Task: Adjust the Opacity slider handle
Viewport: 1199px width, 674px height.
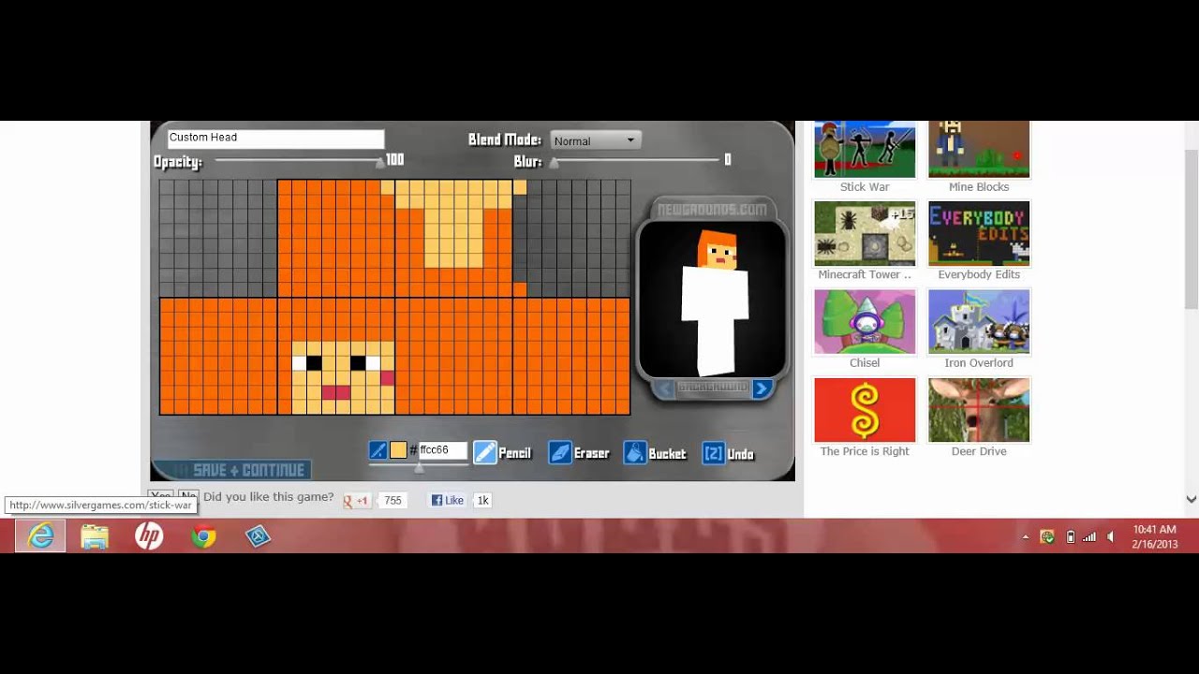Action: [380, 162]
